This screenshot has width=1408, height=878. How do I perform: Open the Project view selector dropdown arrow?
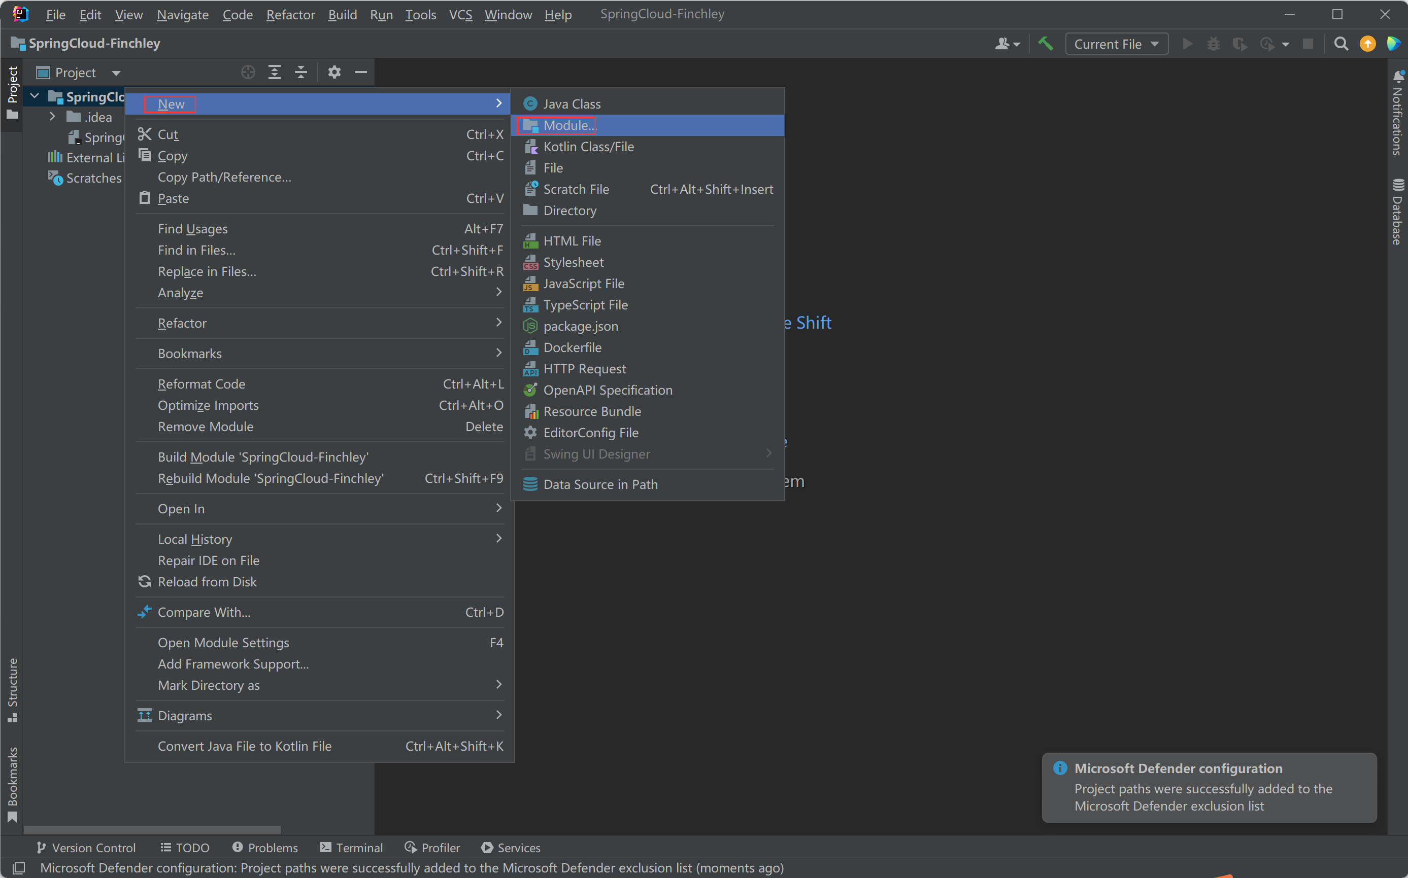point(116,73)
